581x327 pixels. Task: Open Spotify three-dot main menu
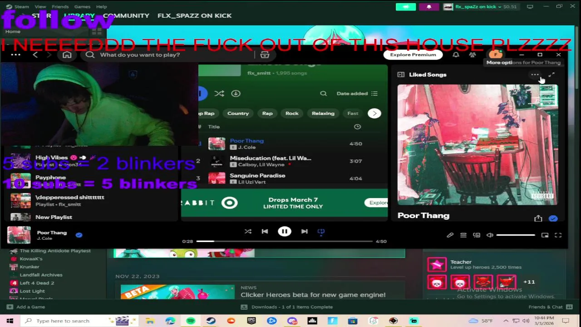pyautogui.click(x=15, y=55)
